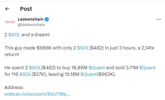
Task: Click the "($962K)." value text
Action: [106, 74]
